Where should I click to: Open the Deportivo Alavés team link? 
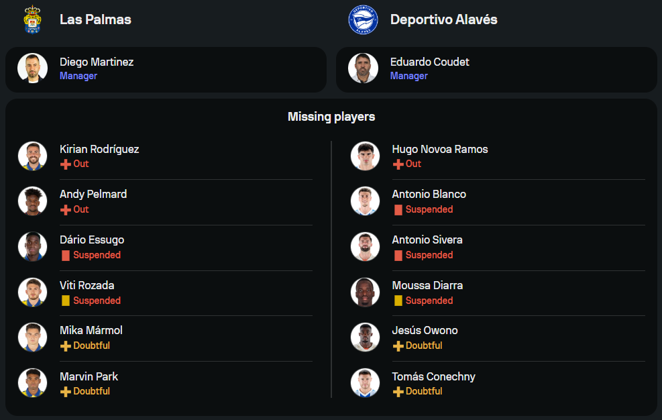(443, 19)
